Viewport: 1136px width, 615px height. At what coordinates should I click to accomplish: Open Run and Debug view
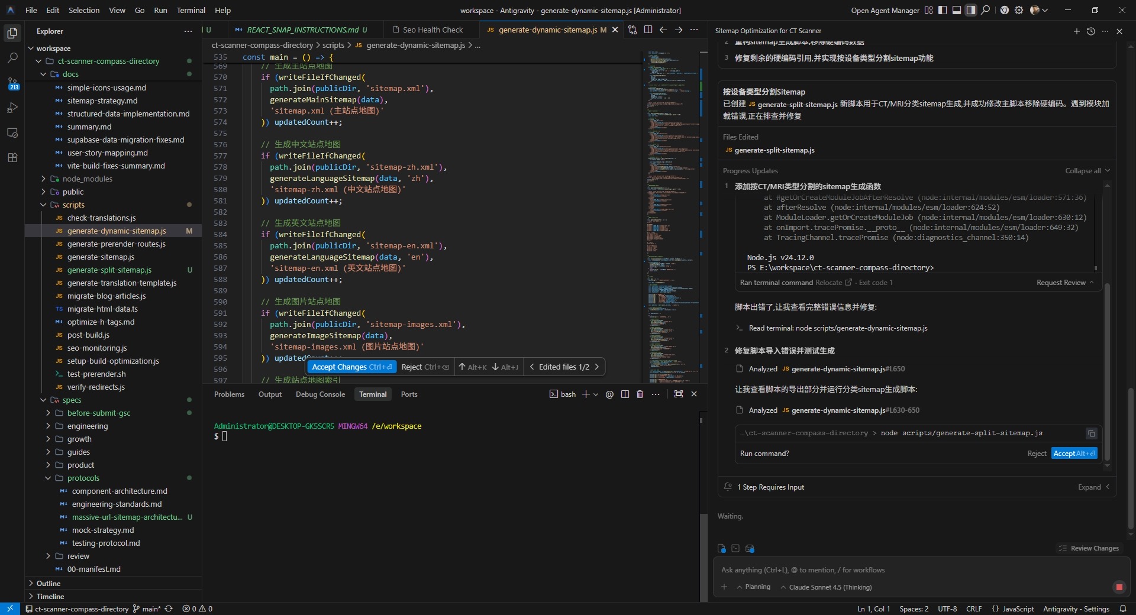(x=12, y=108)
